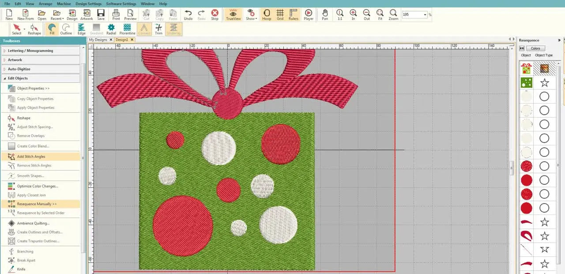Open the Knife tool in Edit Objects
This screenshot has width=565, height=274.
tap(21, 269)
